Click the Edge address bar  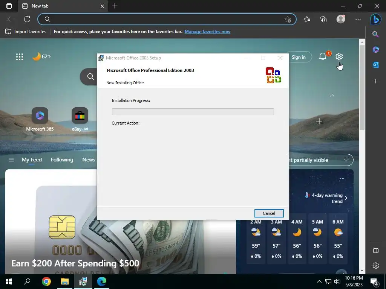pyautogui.click(x=167, y=19)
